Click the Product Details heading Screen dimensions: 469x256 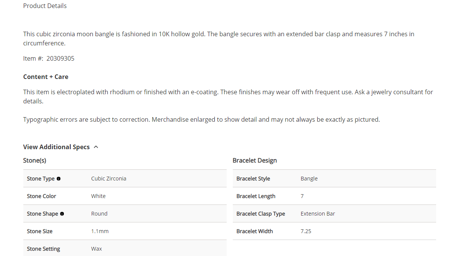45,6
